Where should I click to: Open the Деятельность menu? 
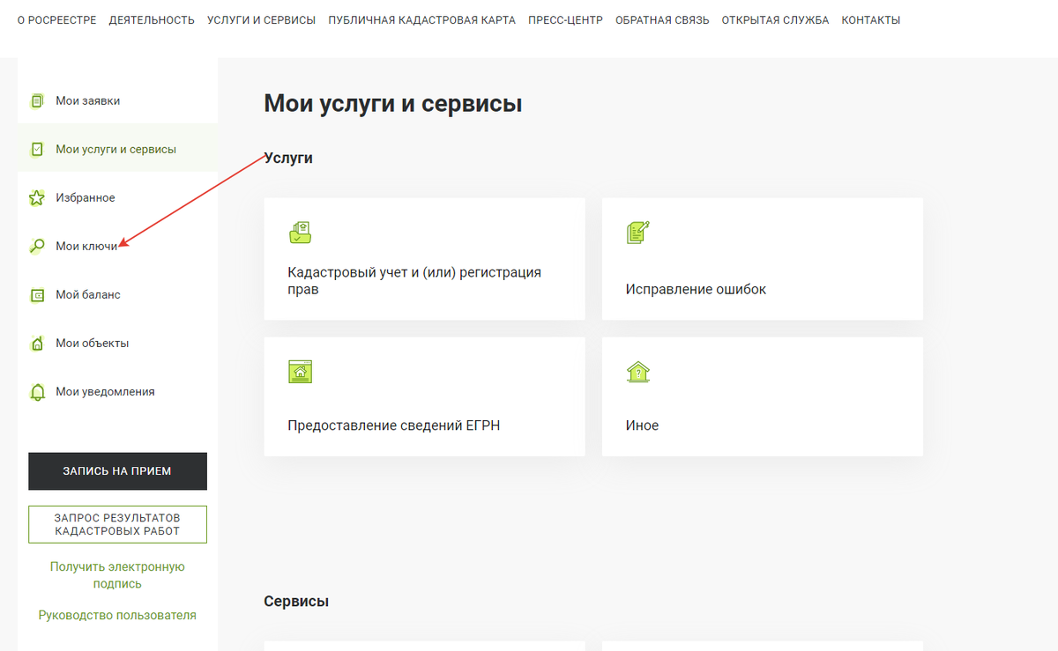[152, 20]
